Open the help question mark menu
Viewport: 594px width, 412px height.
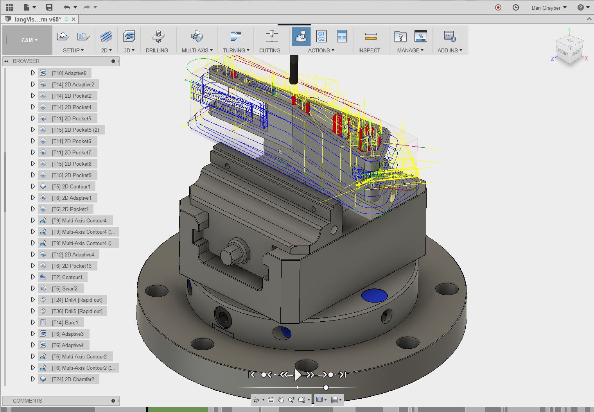[x=583, y=7]
